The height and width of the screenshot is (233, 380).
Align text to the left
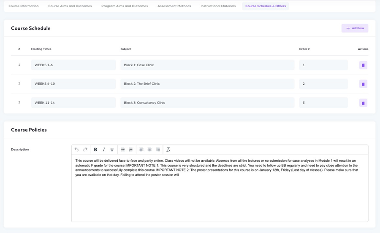141,150
